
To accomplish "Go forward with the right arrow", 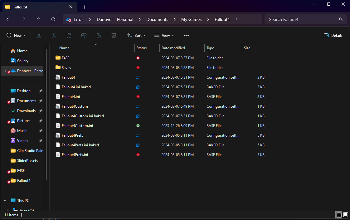I will 23,19.
